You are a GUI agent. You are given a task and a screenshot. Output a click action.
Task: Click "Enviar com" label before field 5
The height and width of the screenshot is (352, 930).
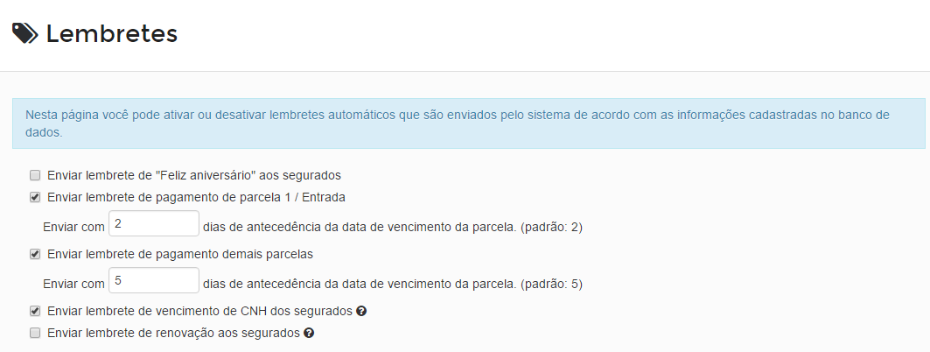tap(73, 285)
